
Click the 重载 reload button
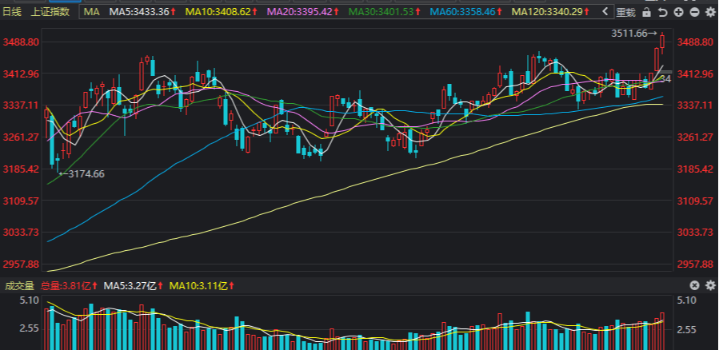pyautogui.click(x=626, y=12)
